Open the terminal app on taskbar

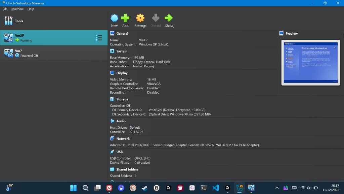[x=204, y=188]
